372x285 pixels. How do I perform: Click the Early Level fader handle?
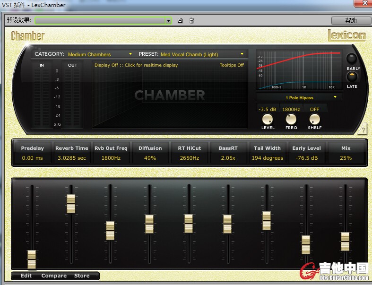(305, 245)
